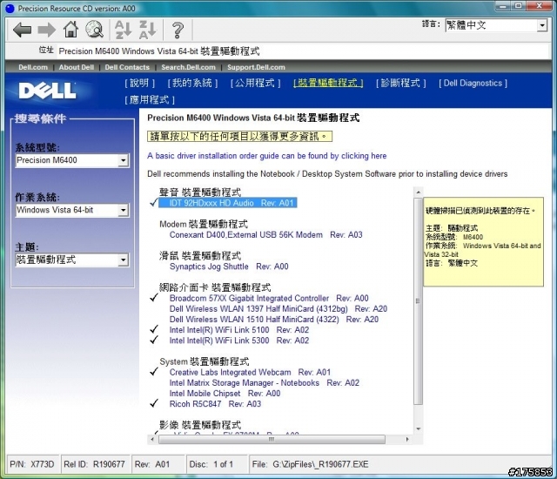The width and height of the screenshot is (557, 479).
Task: Click the driver list scroll down arrow
Action: point(418,428)
